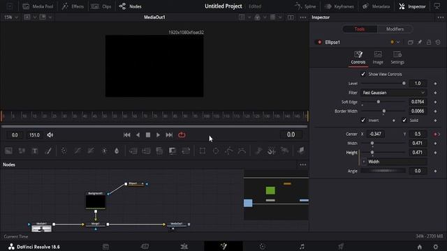Add a Text+ node from toolbar

tap(35, 151)
